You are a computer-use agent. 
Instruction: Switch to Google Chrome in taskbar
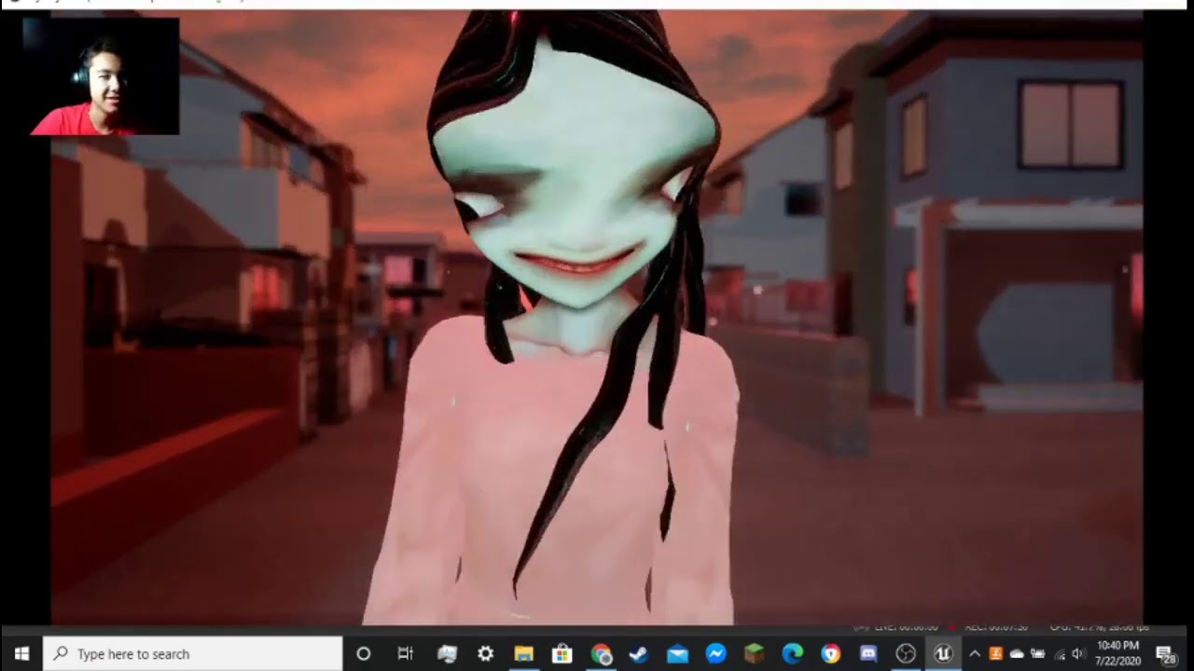(601, 654)
